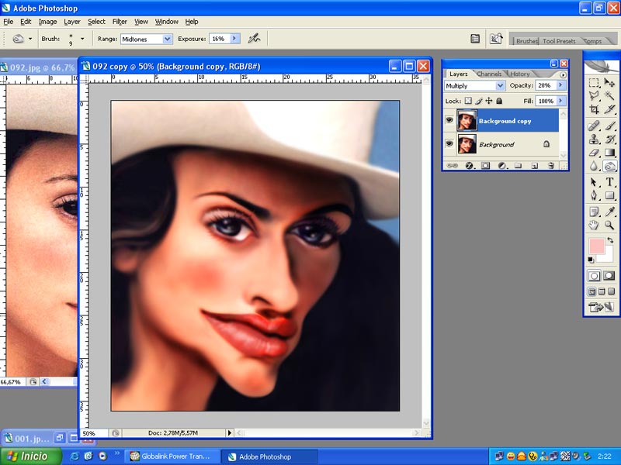Expand the Opacity slider arrow
621x465 pixels.
tap(561, 85)
